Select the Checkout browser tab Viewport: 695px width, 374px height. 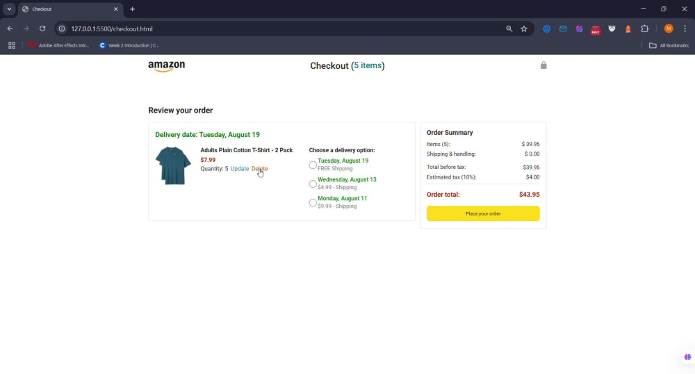pyautogui.click(x=71, y=9)
